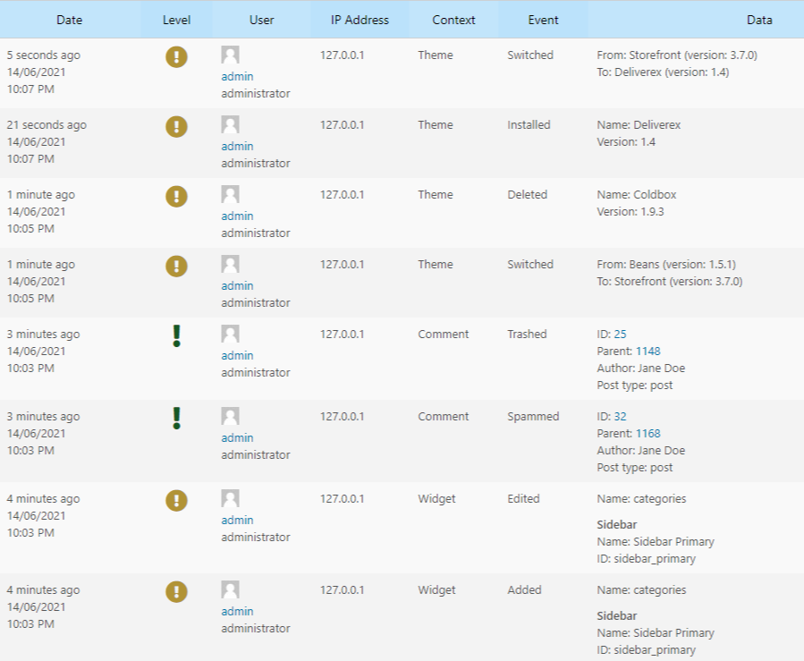The width and height of the screenshot is (804, 661).
Task: Open admin user link in Theme Installed row
Action: pyautogui.click(x=237, y=147)
